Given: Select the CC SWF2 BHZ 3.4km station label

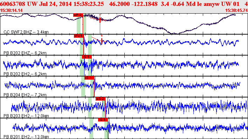Looking at the screenshot, I should click(x=26, y=32).
